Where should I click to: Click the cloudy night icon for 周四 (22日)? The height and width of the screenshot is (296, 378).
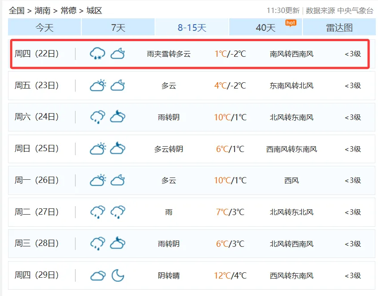click(x=118, y=54)
